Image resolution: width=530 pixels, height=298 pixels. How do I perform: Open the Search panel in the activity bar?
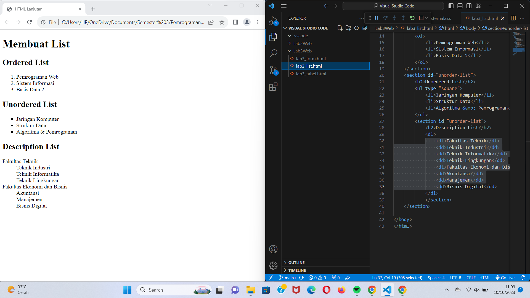[273, 53]
